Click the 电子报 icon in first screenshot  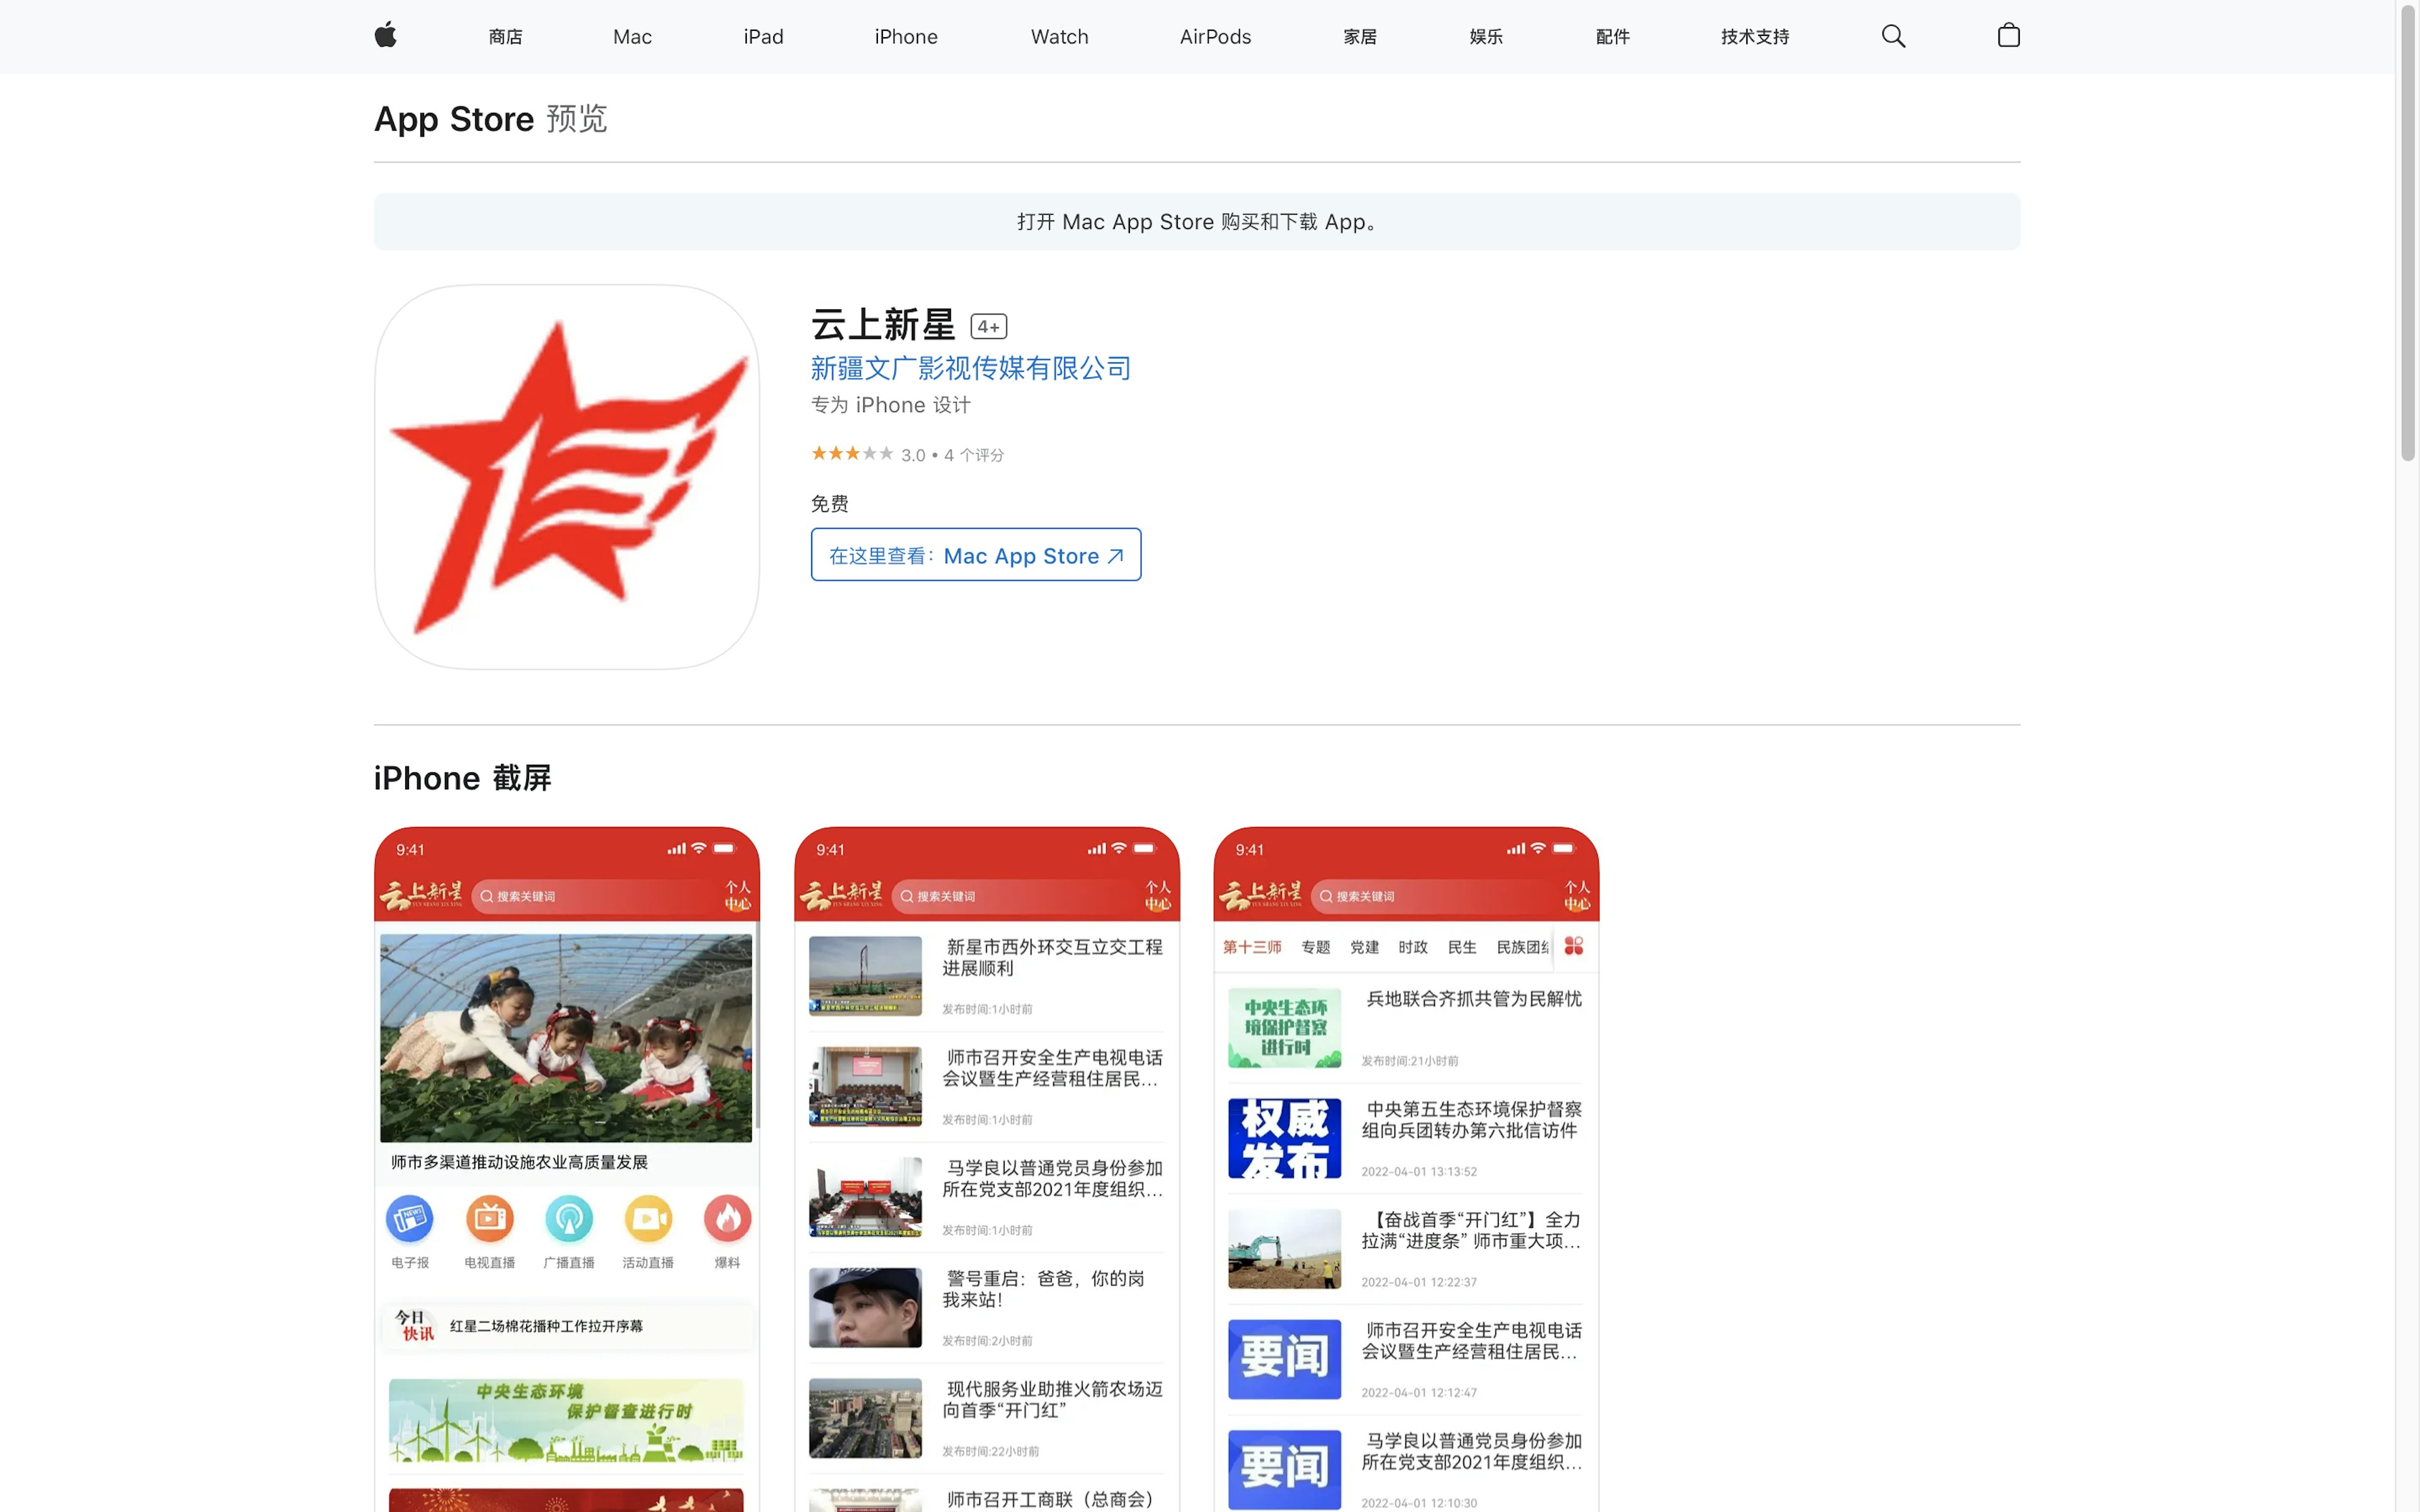point(410,1218)
